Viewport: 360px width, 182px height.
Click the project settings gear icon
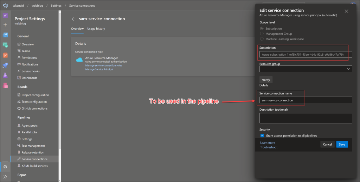(5, 167)
